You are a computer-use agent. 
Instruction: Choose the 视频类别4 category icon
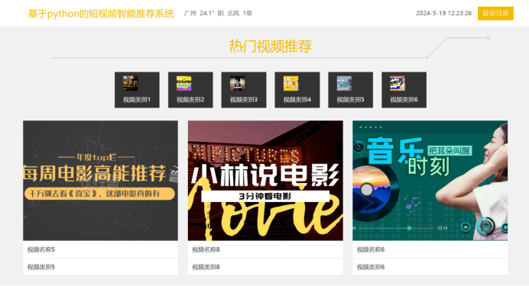click(290, 83)
